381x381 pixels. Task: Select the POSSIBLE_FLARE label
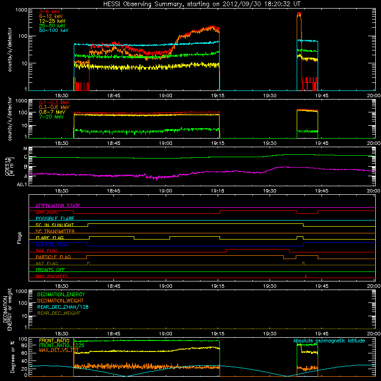point(55,219)
